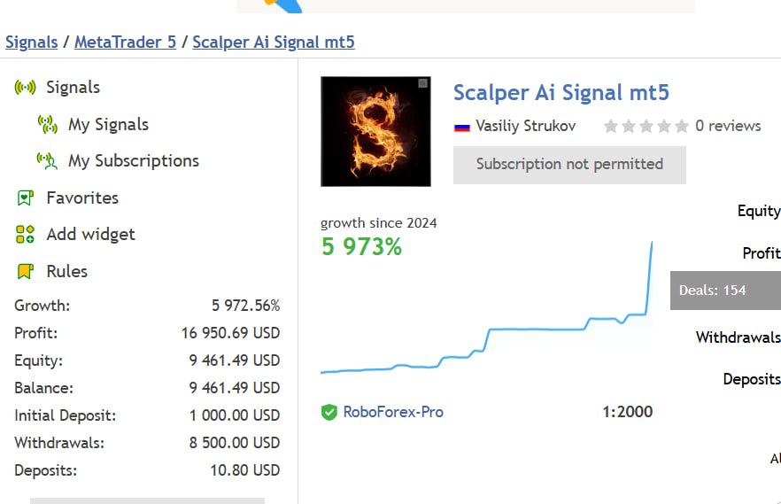Click the Signals broadcast icon in sidebar
The image size is (781, 504).
pos(25,88)
